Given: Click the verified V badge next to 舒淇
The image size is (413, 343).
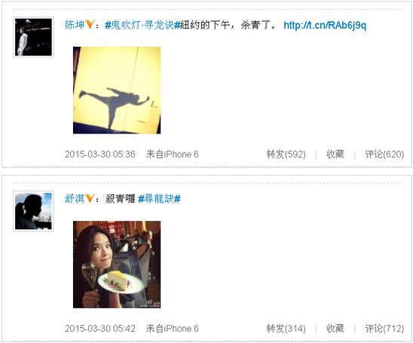Looking at the screenshot, I should (90, 198).
